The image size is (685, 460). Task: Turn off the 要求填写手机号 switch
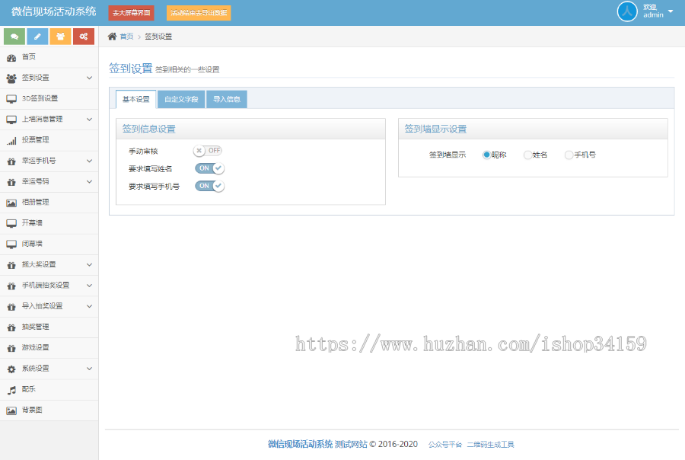pos(210,186)
